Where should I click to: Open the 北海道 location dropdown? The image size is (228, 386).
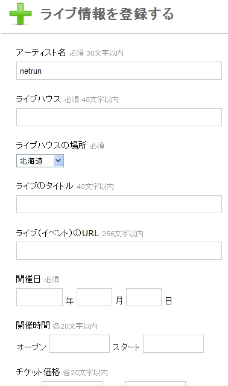40,161
